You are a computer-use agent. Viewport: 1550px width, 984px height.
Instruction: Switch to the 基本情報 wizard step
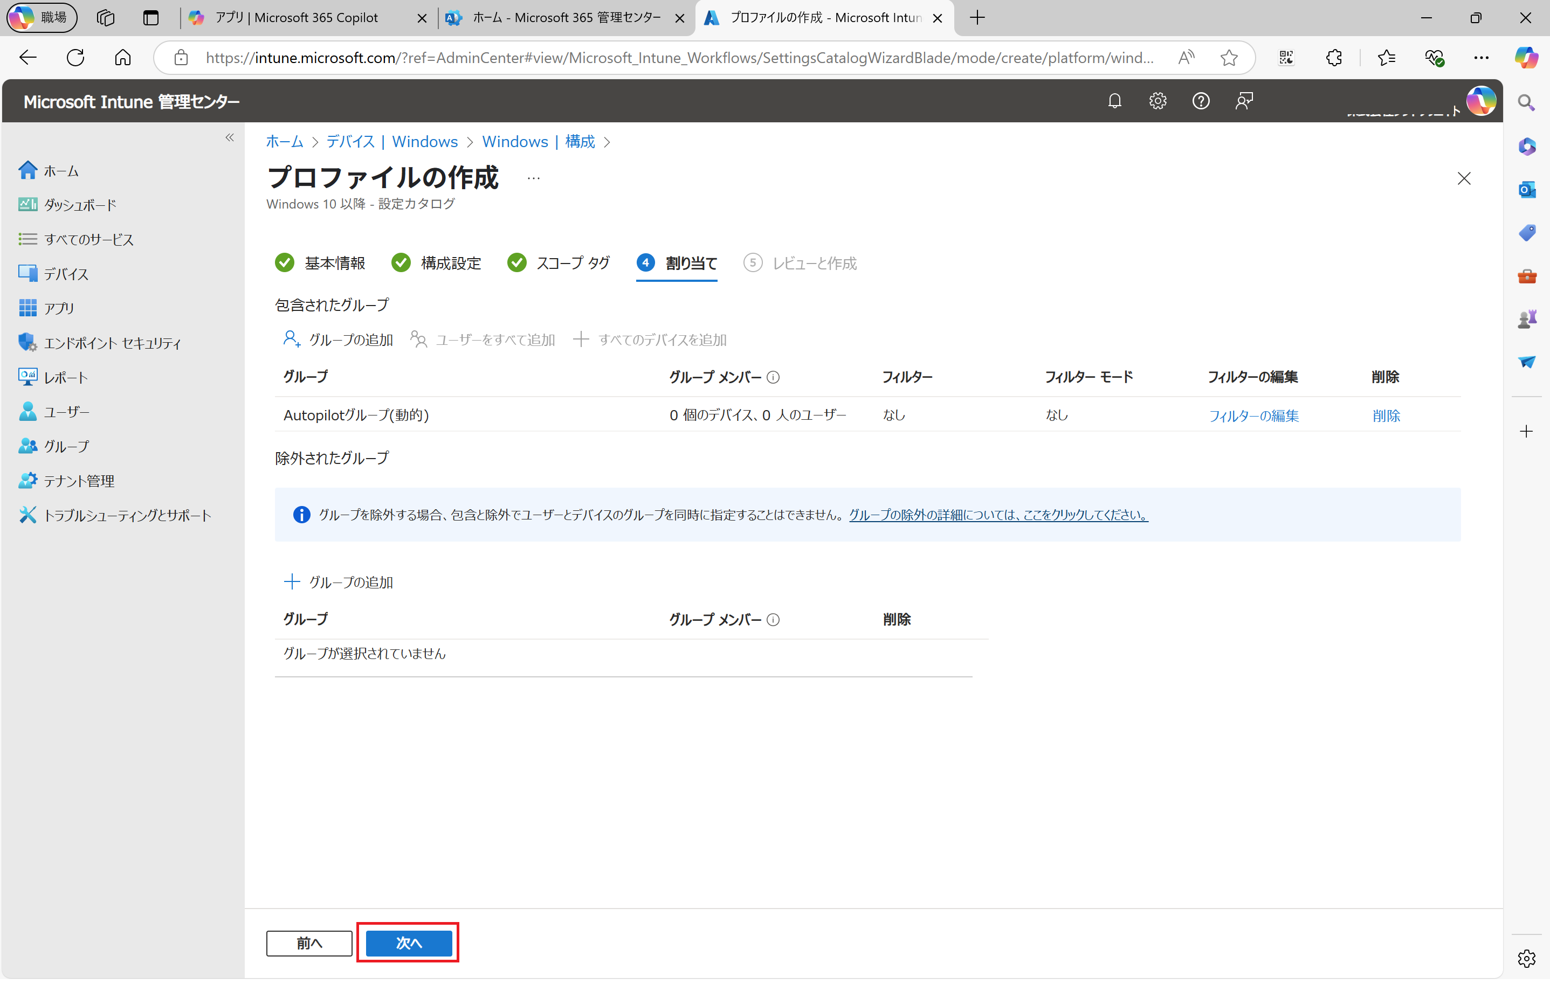coord(335,262)
